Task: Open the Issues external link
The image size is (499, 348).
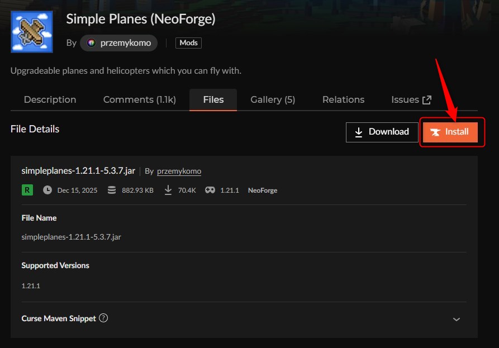Action: tap(405, 99)
